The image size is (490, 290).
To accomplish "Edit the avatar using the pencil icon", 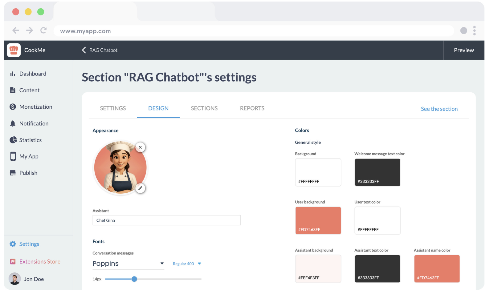I will click(140, 188).
